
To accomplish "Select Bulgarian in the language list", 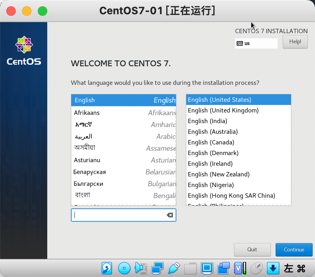I will pyautogui.click(x=124, y=184).
